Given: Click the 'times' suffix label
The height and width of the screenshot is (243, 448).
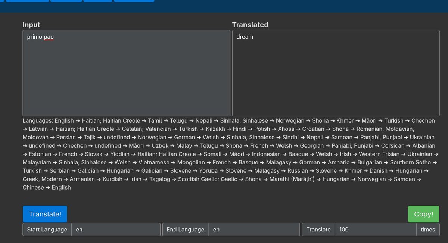Looking at the screenshot, I should click(428, 230).
